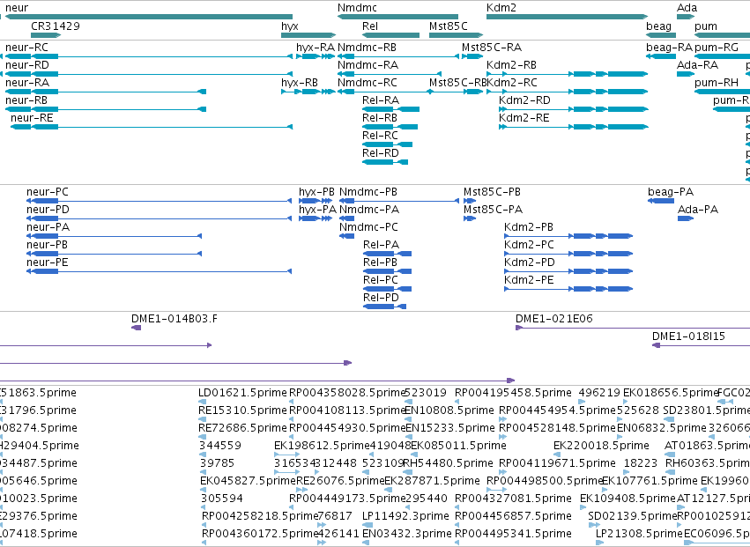Click the Kdm2-RE transcript label
750x547 pixels.
[x=524, y=118]
